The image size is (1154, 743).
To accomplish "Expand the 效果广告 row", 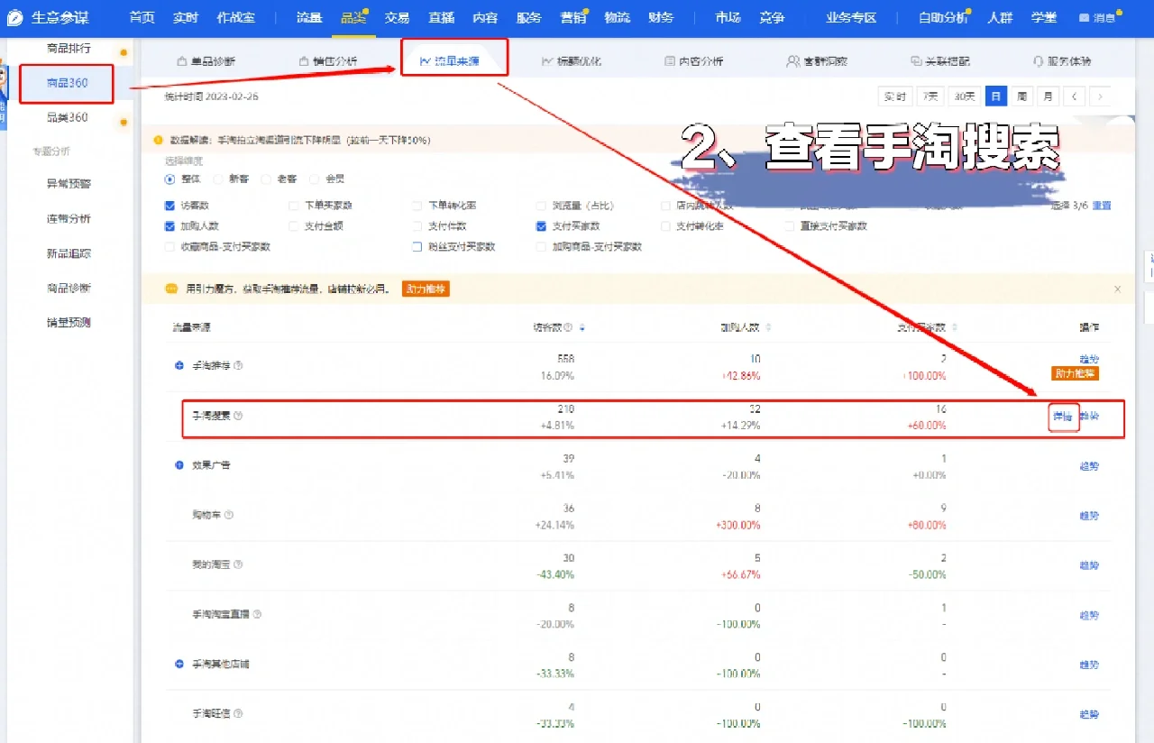I will (x=179, y=465).
